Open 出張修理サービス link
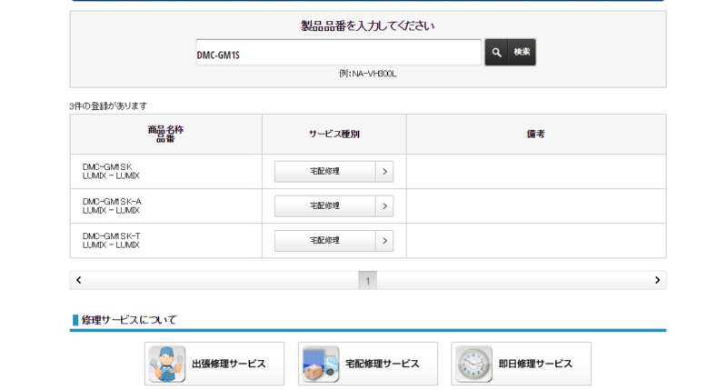 coord(214,364)
